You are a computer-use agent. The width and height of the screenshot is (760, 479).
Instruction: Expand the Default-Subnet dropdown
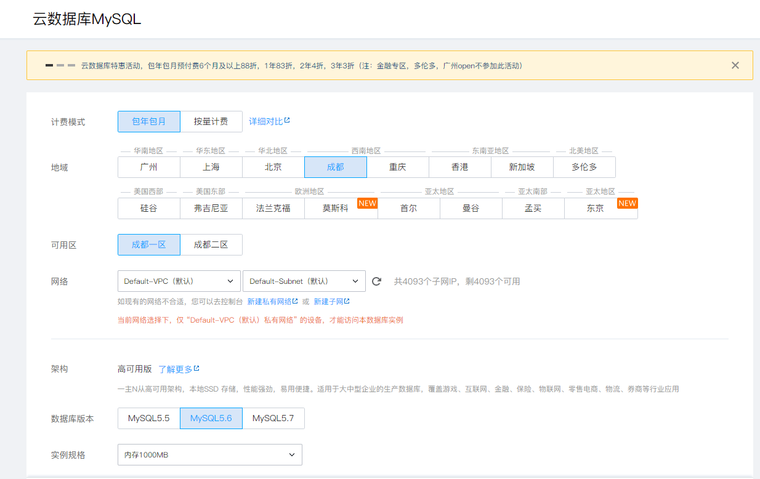tap(304, 281)
